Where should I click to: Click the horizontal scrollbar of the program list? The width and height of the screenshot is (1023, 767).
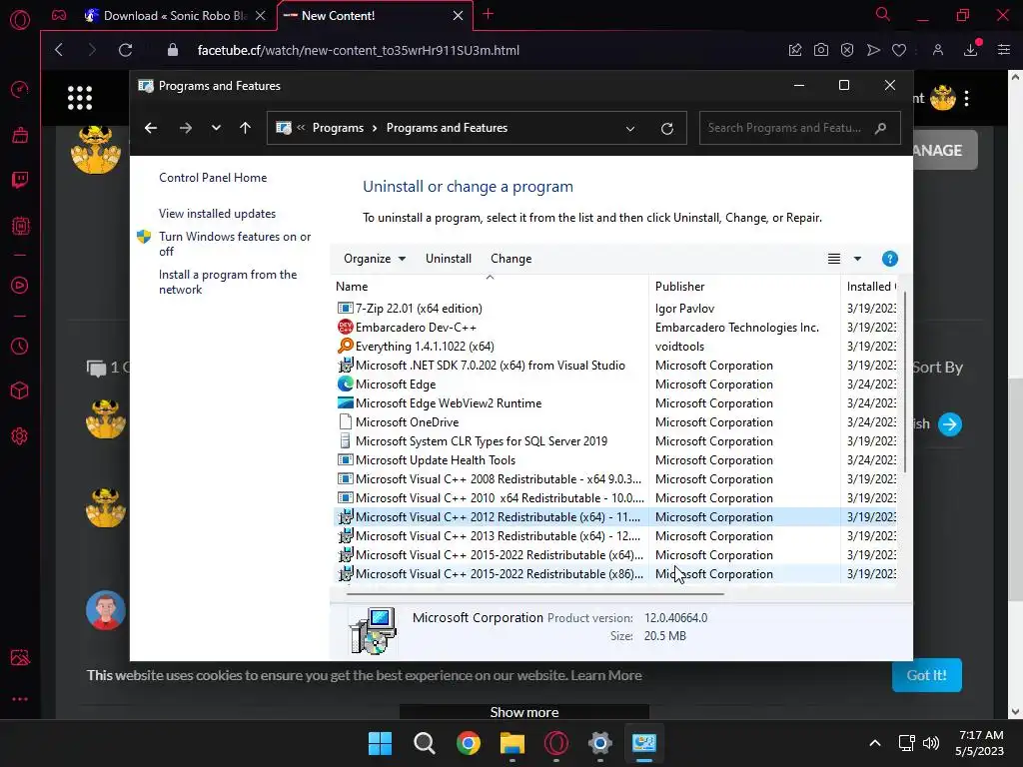[x=535, y=594]
